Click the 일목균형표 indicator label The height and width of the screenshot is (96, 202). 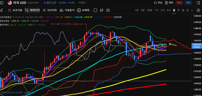click(5, 21)
